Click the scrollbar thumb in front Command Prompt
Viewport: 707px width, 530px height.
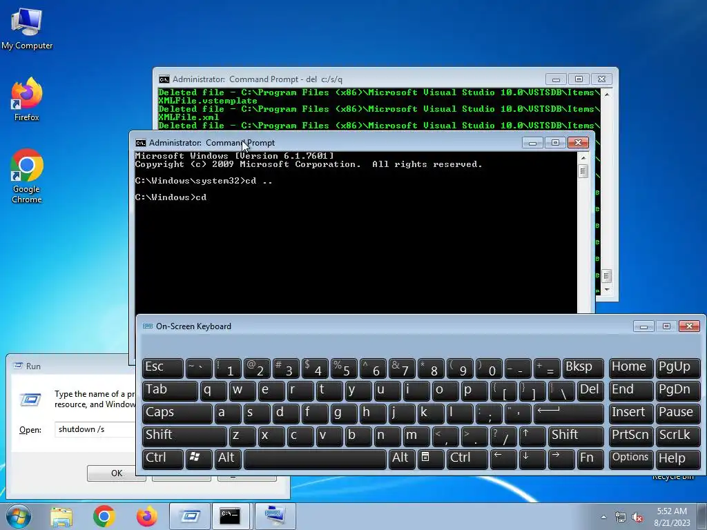[x=583, y=171]
